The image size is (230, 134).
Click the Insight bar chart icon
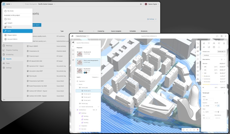coord(5,23)
